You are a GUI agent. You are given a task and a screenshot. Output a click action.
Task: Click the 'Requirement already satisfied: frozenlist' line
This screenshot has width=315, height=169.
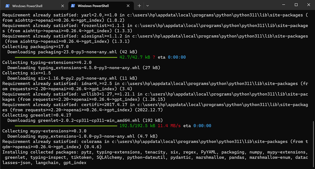(x=155, y=28)
